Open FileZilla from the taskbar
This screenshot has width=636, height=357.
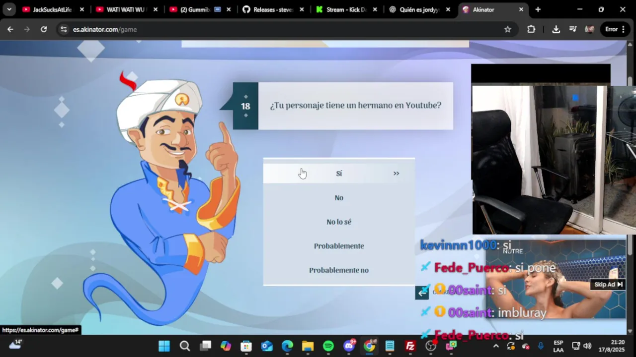[x=410, y=346]
